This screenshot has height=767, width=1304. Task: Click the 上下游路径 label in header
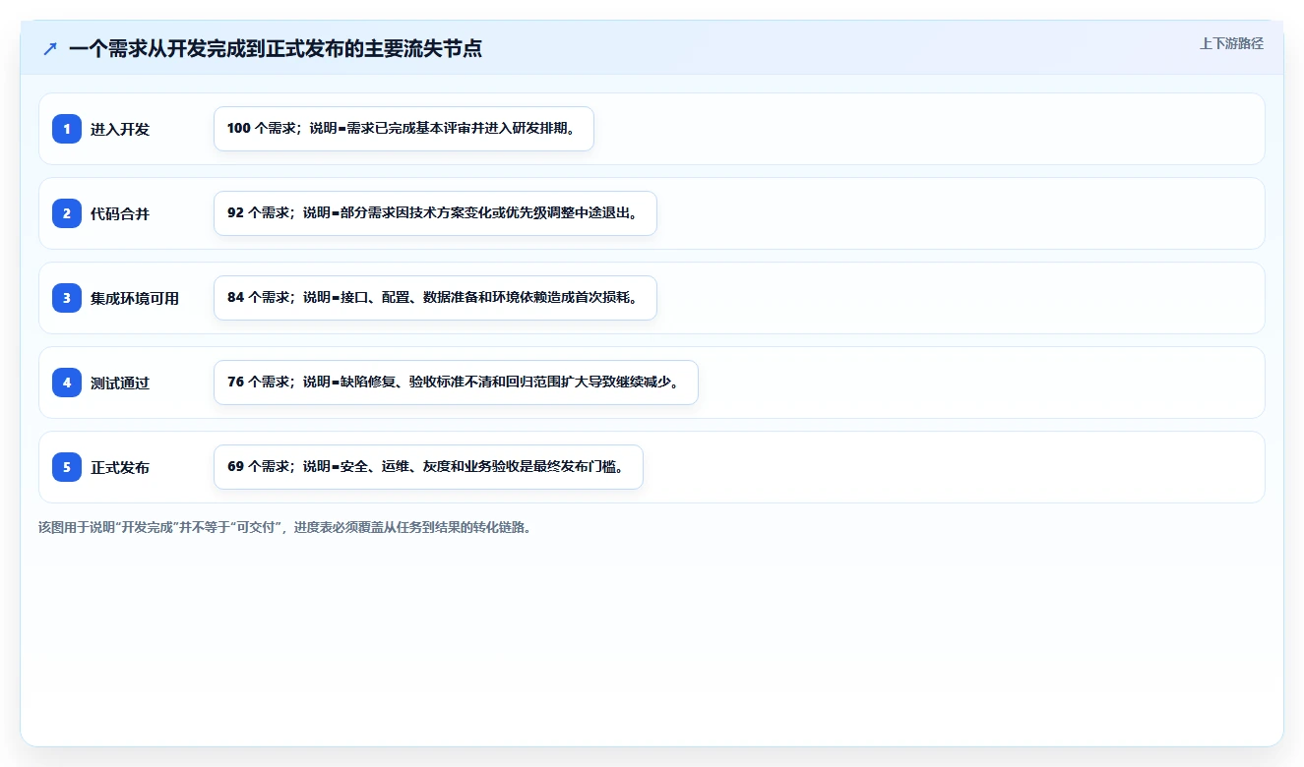(1231, 43)
